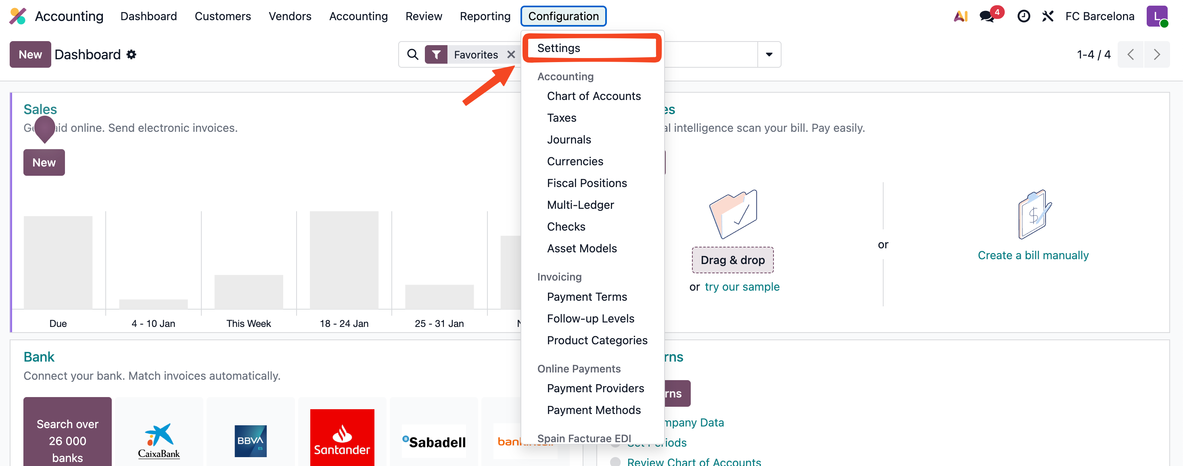Viewport: 1183px width, 466px height.
Task: Click the Dashboard gear settings icon
Action: coord(132,54)
